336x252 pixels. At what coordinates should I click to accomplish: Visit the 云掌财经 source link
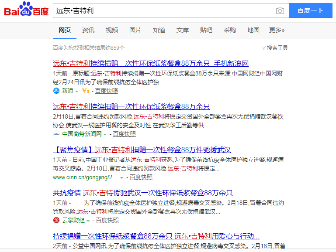coord(73,221)
